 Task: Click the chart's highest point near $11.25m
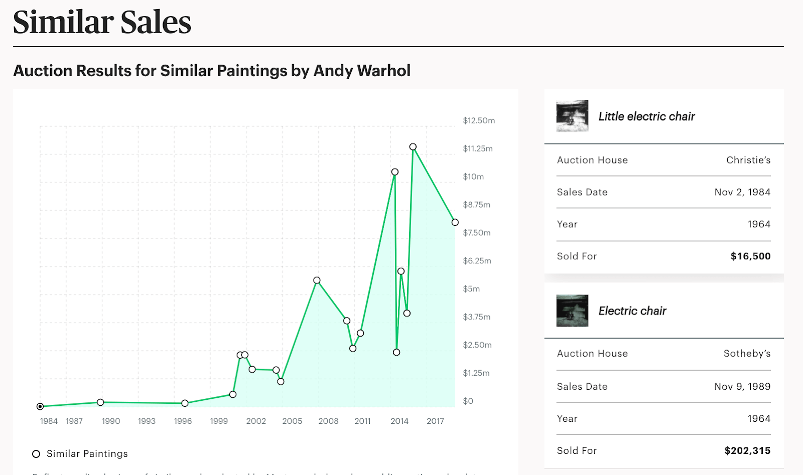(x=413, y=147)
